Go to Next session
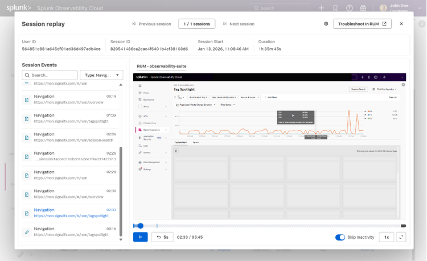The width and height of the screenshot is (427, 261). pyautogui.click(x=239, y=24)
